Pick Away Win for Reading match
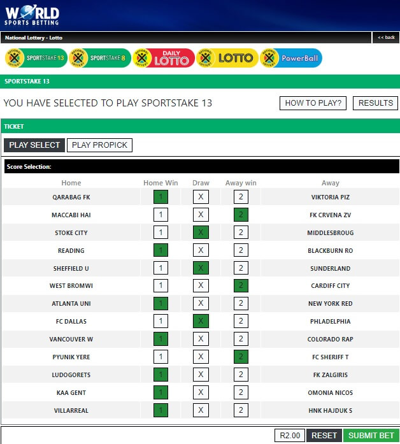The width and height of the screenshot is (400, 444). click(x=241, y=251)
